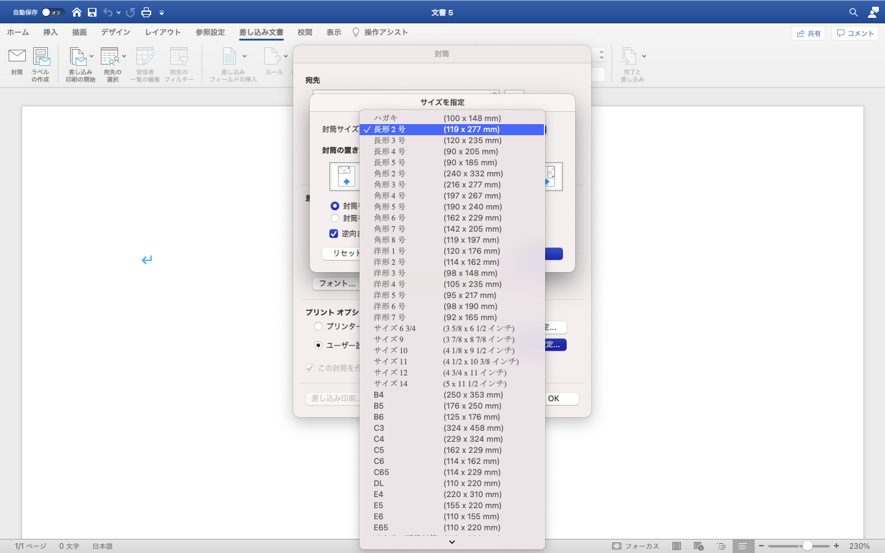Switch to print layout view icon

point(677,546)
